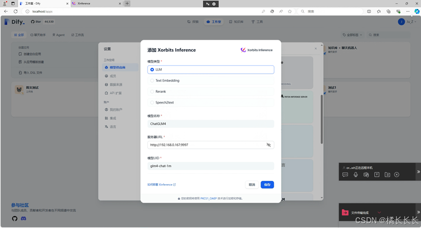The height and width of the screenshot is (228, 421).
Task: Open Members settings section
Action: click(120, 76)
